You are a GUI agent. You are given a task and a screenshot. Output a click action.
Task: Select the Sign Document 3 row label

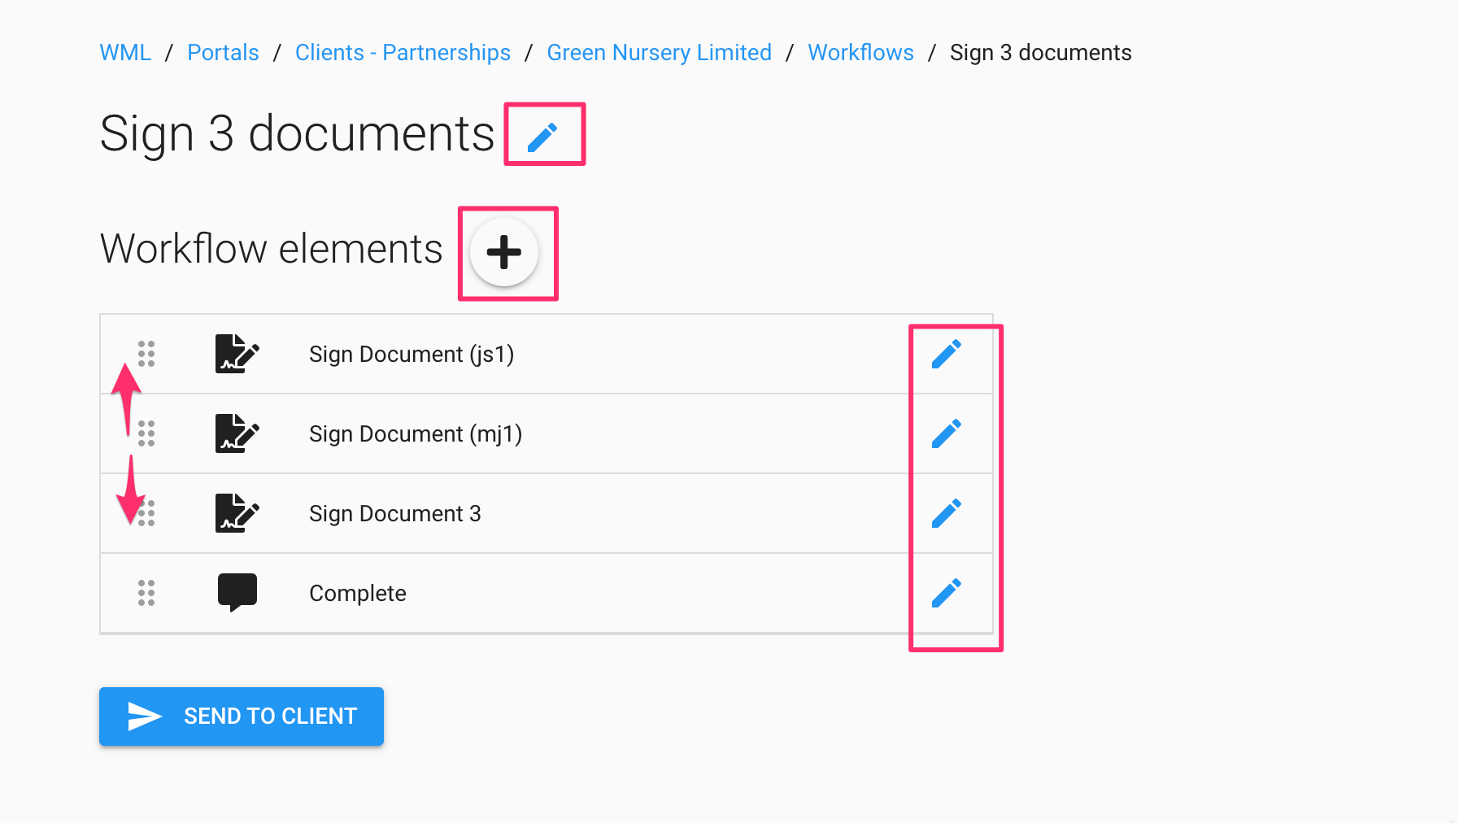[x=395, y=514]
